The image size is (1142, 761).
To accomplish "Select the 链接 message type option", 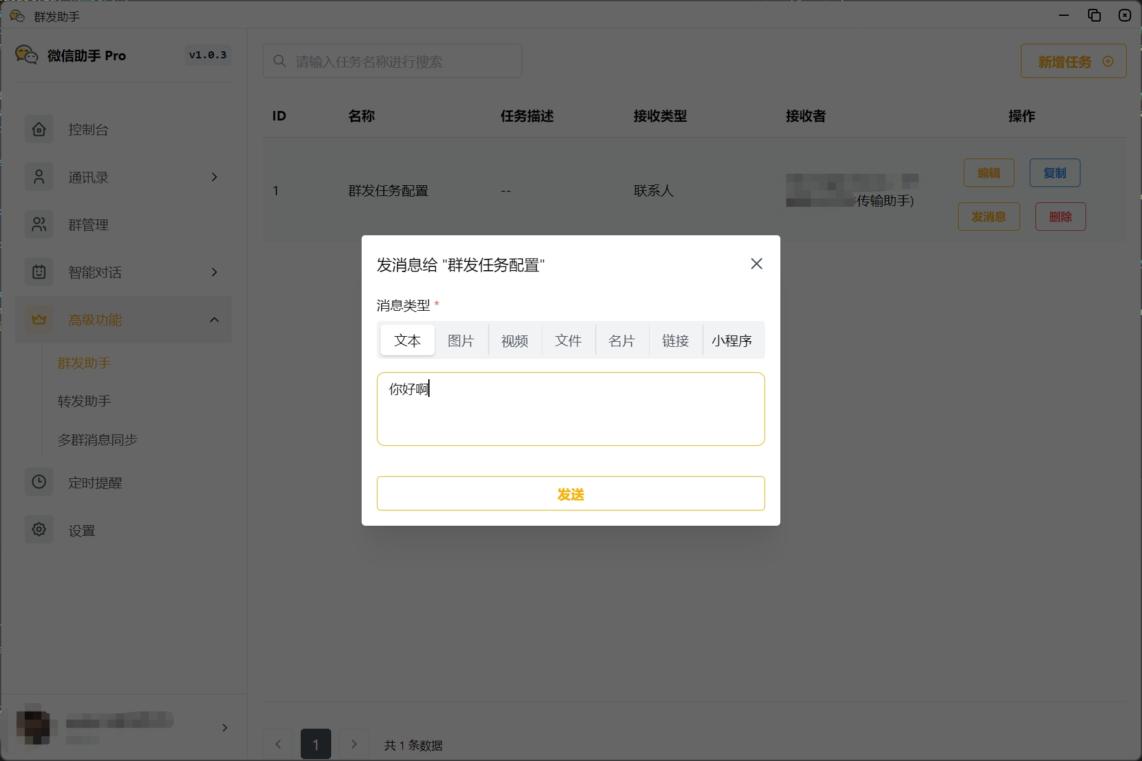I will (676, 341).
